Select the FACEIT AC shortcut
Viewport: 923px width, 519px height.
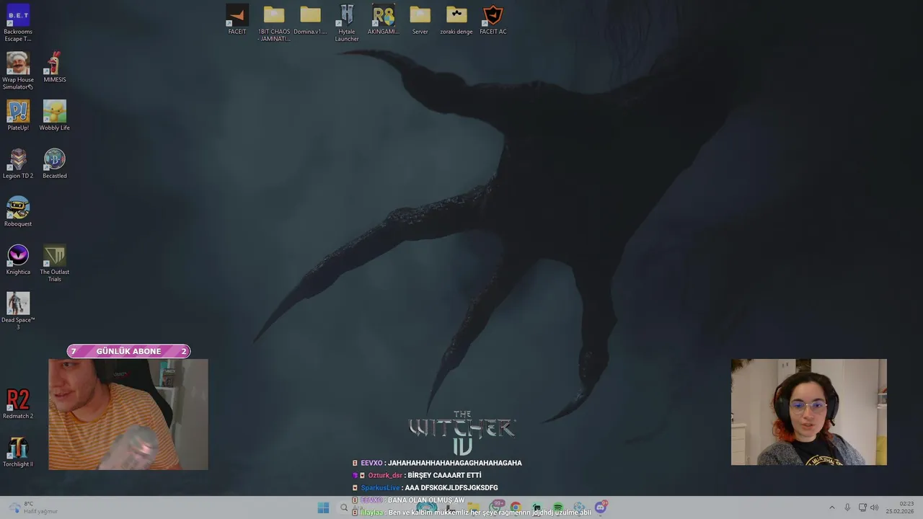tap(493, 19)
